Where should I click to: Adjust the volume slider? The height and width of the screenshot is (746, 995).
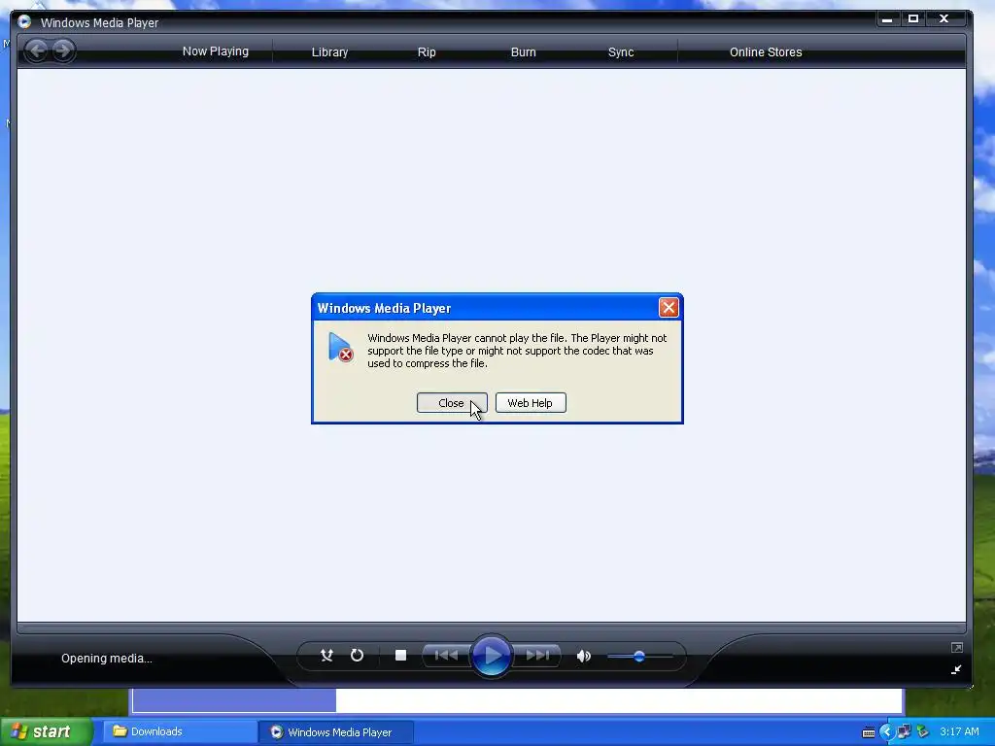pyautogui.click(x=639, y=656)
